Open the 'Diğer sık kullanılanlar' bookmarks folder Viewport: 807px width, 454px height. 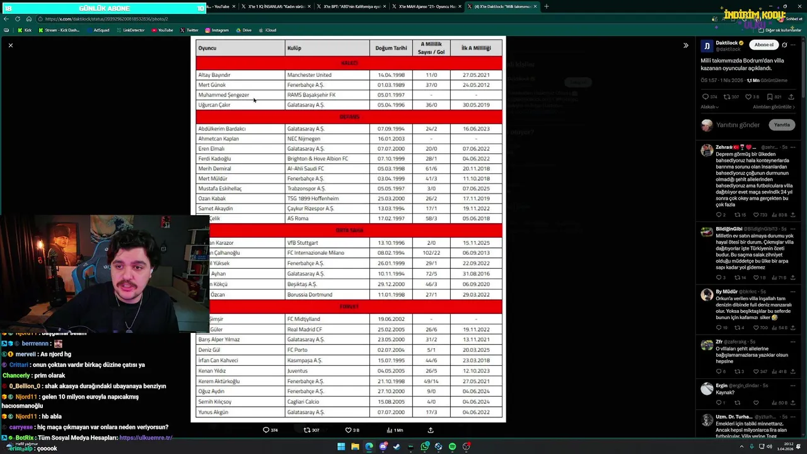779,30
